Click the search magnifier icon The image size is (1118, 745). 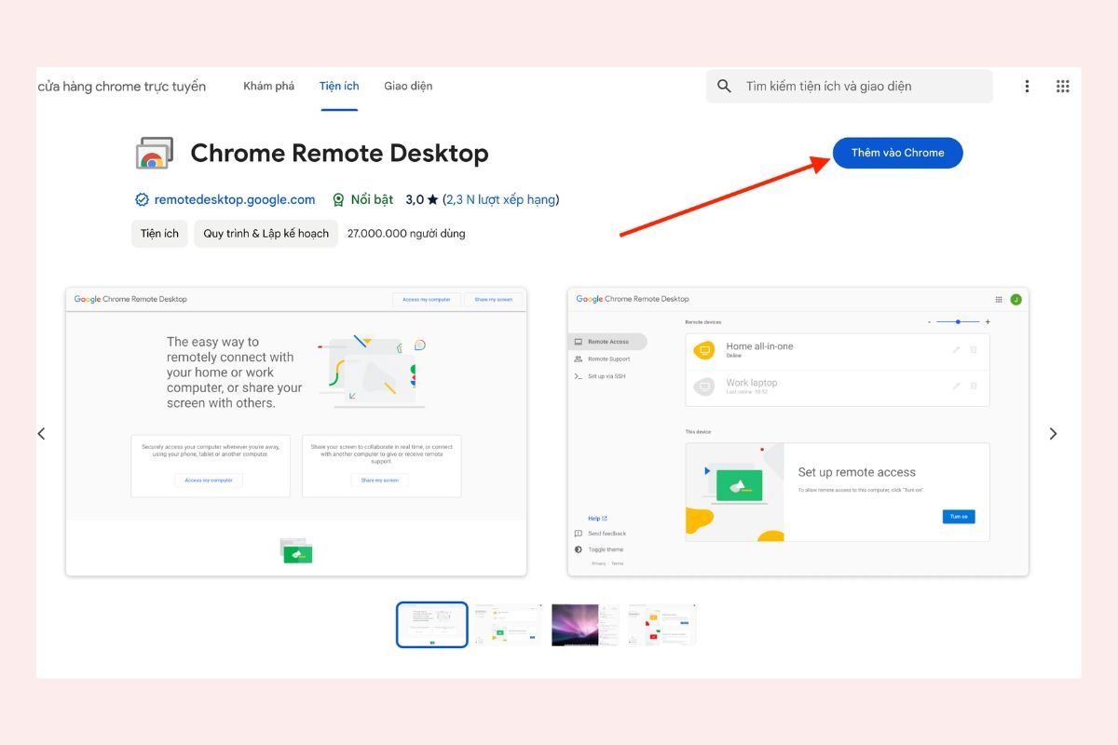(x=725, y=87)
